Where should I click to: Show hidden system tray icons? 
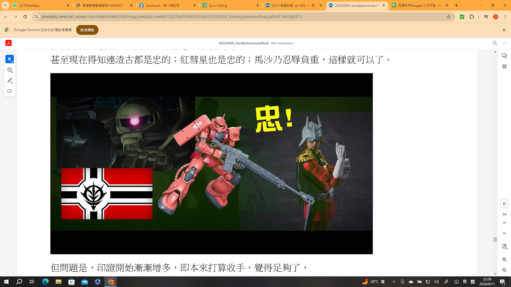coord(394,282)
